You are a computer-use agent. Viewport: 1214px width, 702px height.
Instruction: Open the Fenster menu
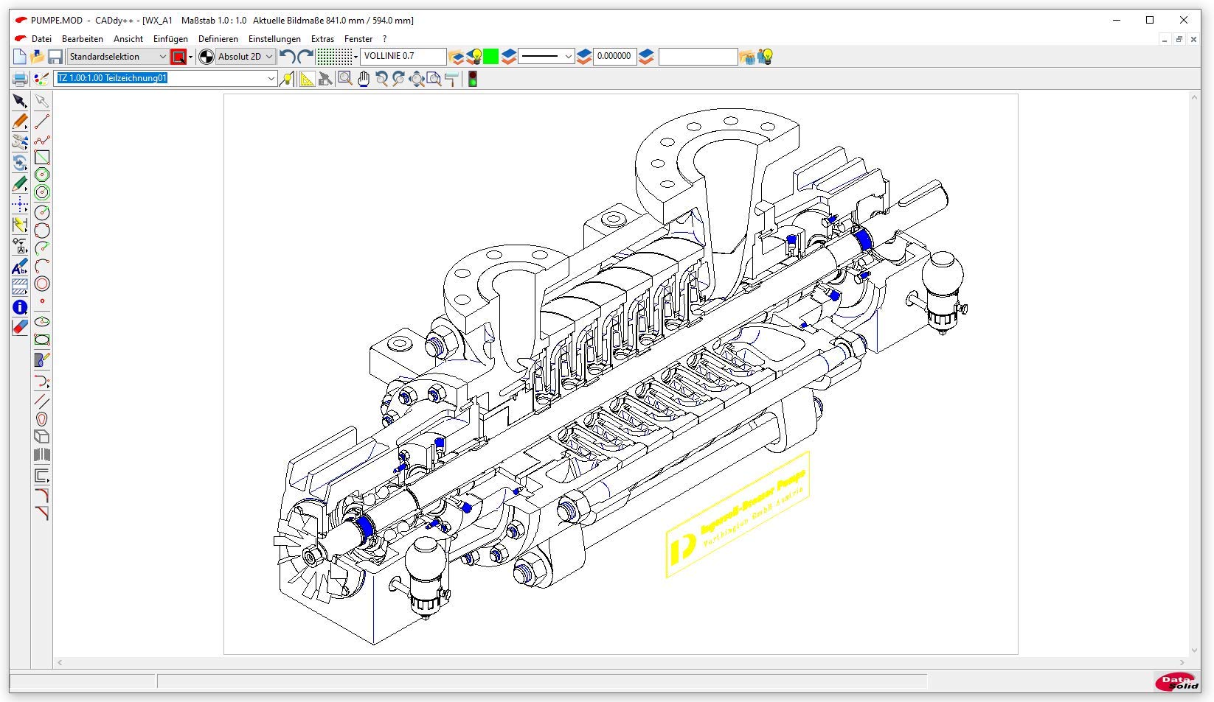[x=358, y=39]
